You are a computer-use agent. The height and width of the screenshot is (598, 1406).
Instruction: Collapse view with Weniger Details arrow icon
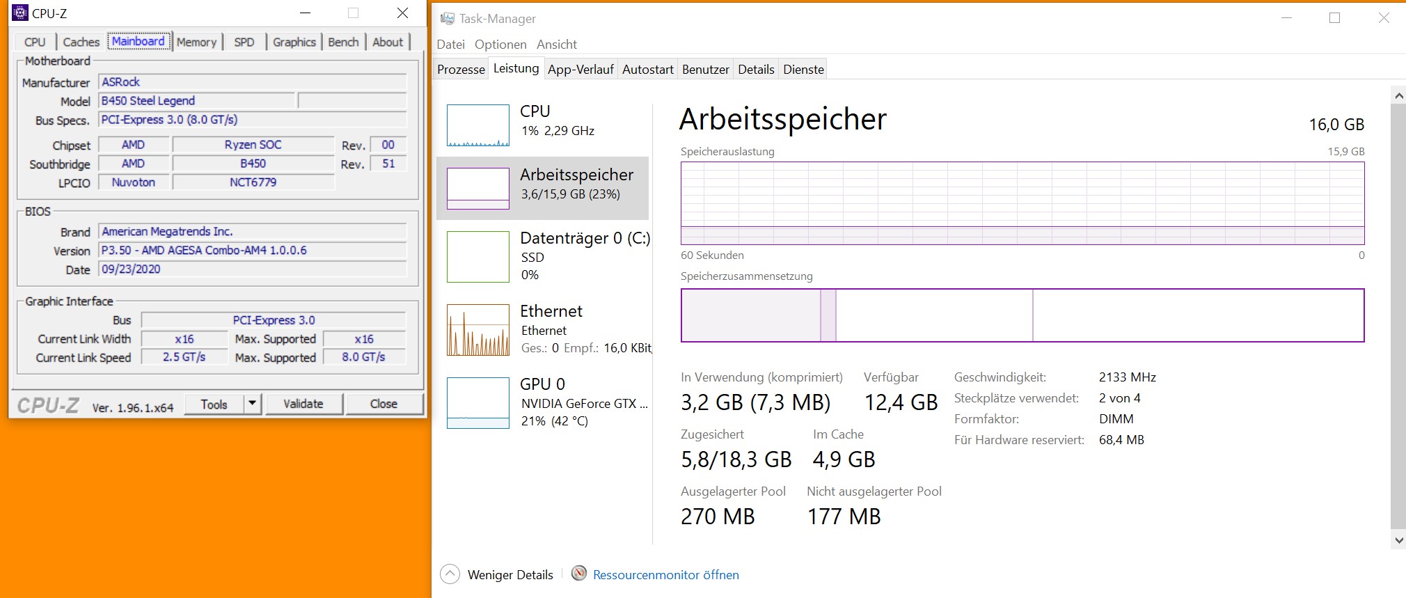tap(450, 574)
